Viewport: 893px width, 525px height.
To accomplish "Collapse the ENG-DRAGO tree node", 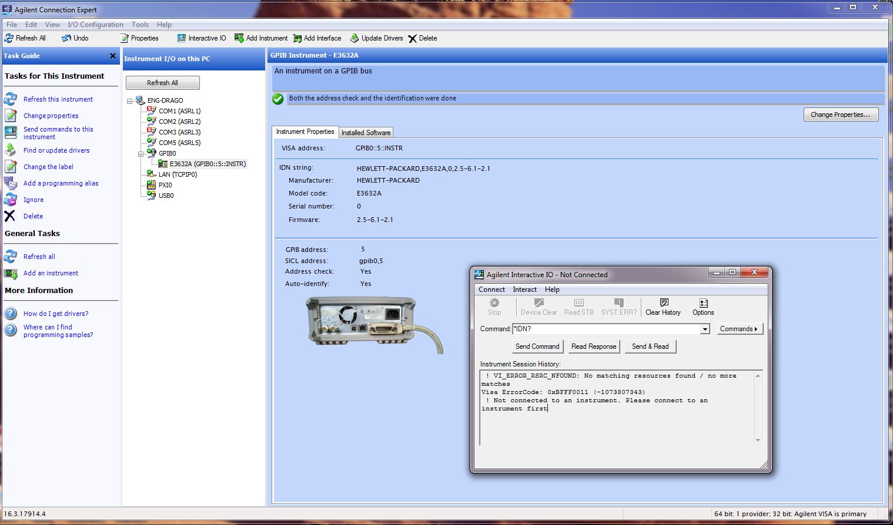I will pos(130,101).
